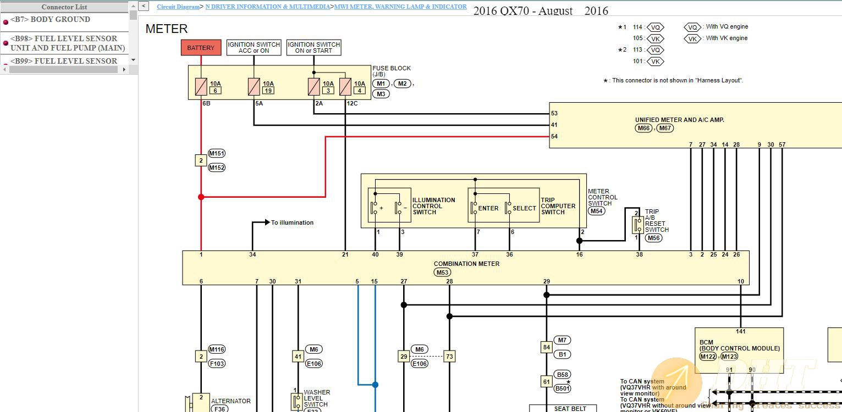This screenshot has height=412, width=842.
Task: Click the Connector List header
Action: [64, 7]
